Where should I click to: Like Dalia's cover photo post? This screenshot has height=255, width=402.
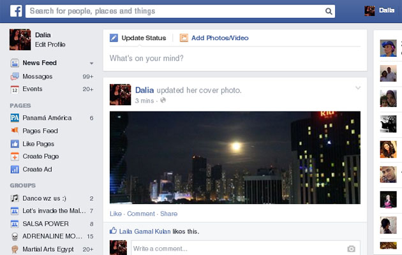(115, 214)
